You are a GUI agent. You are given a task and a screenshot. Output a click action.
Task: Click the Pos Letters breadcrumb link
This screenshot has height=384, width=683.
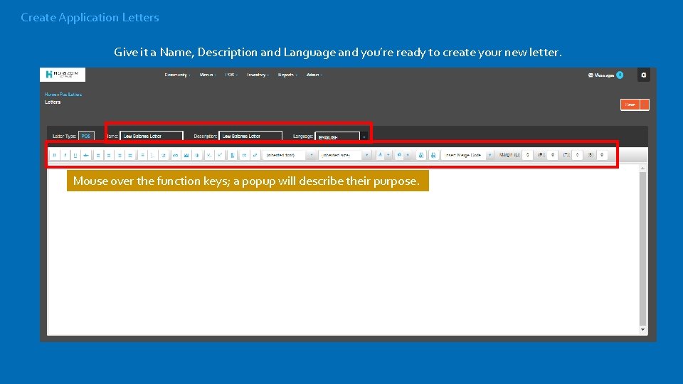[70, 94]
